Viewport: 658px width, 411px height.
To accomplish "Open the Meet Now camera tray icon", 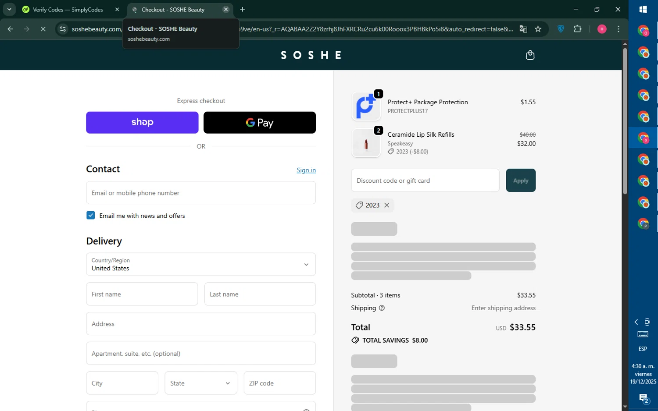I will (647, 322).
